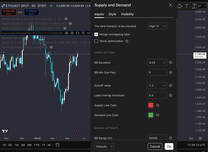Open settings for the Supply and Demand indicator row
The height and width of the screenshot is (152, 208).
coord(72,33)
